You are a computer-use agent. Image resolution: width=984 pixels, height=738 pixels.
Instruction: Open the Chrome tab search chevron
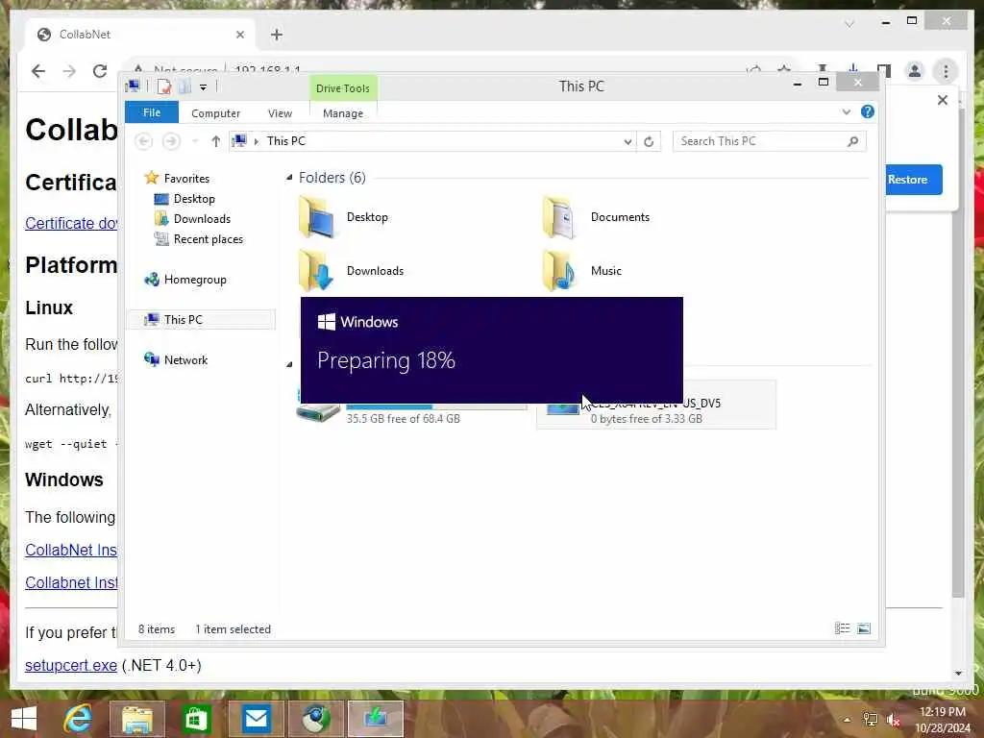click(849, 24)
